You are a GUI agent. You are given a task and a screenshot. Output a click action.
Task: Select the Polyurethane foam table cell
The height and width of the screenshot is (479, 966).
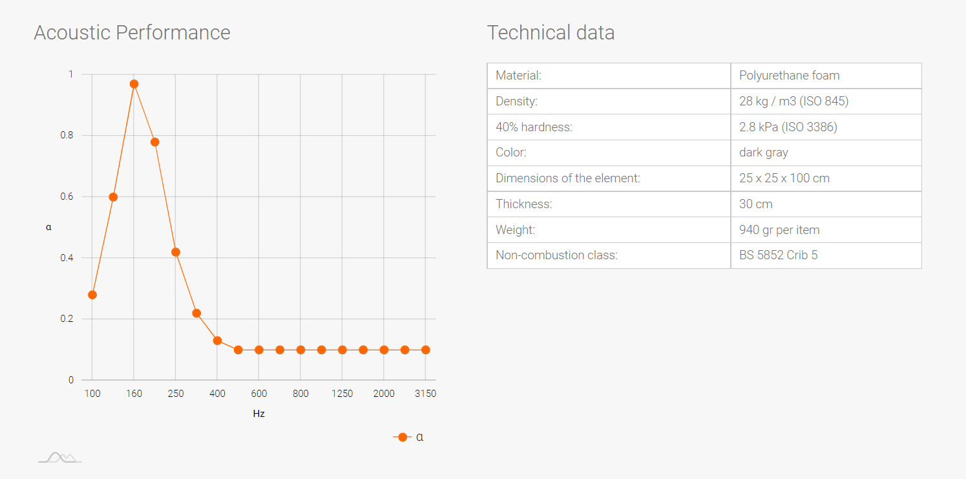pyautogui.click(x=826, y=76)
